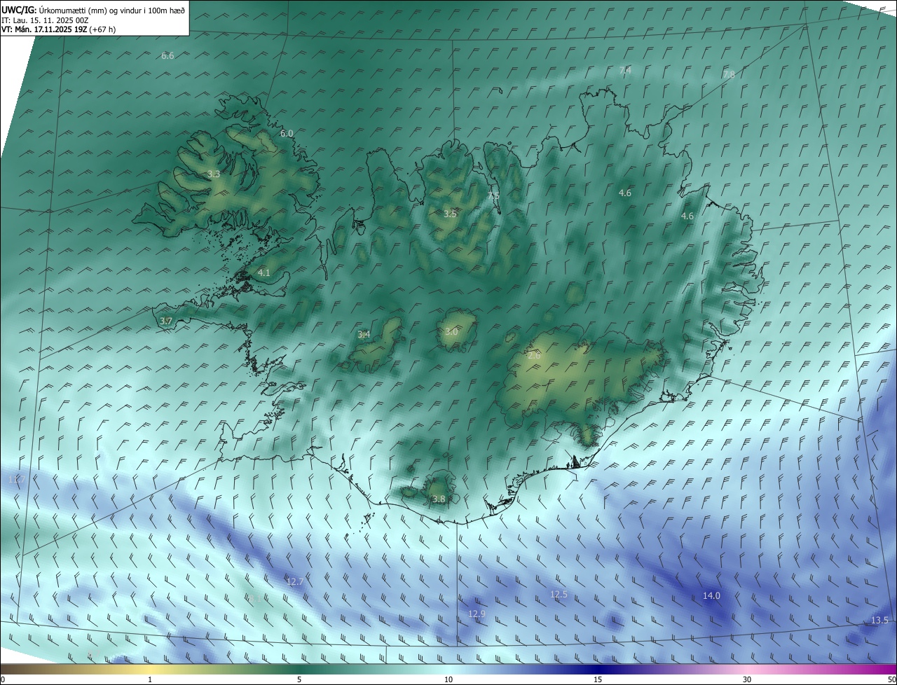Click the 3.5 value label
Viewport: 897px width, 685px height.
450,214
